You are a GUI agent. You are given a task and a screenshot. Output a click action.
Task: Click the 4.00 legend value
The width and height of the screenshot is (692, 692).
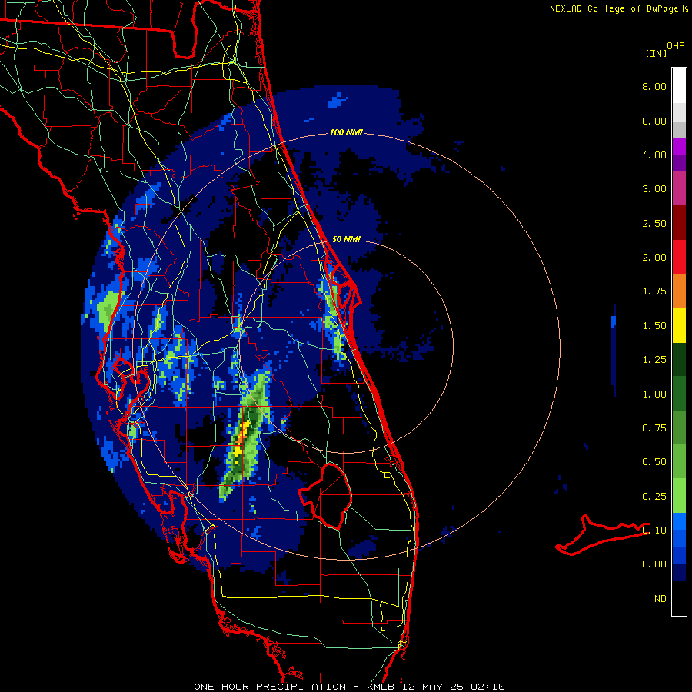point(654,155)
